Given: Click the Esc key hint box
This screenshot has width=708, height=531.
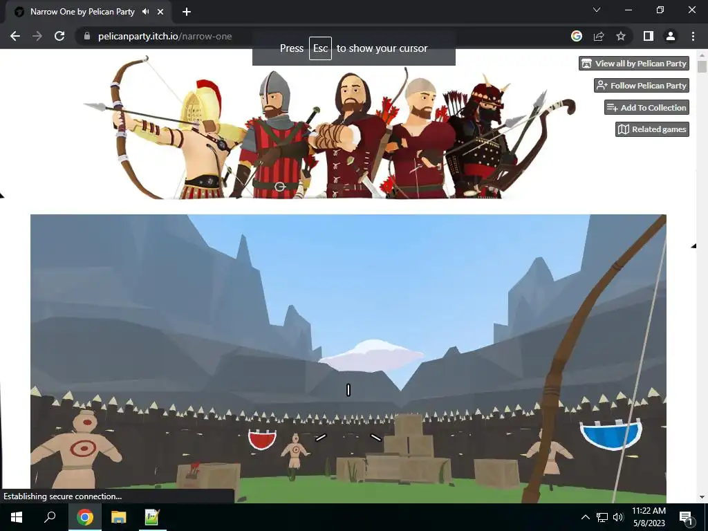Looking at the screenshot, I should [320, 48].
